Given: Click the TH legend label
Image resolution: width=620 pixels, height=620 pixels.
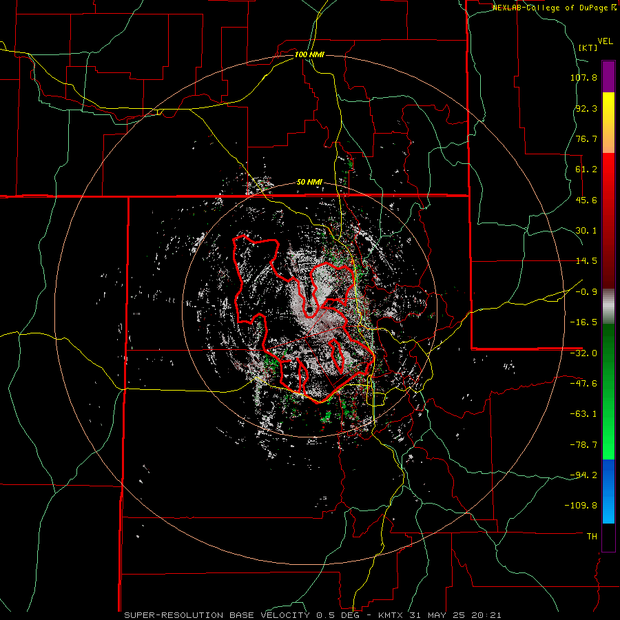Looking at the screenshot, I should pos(592,537).
